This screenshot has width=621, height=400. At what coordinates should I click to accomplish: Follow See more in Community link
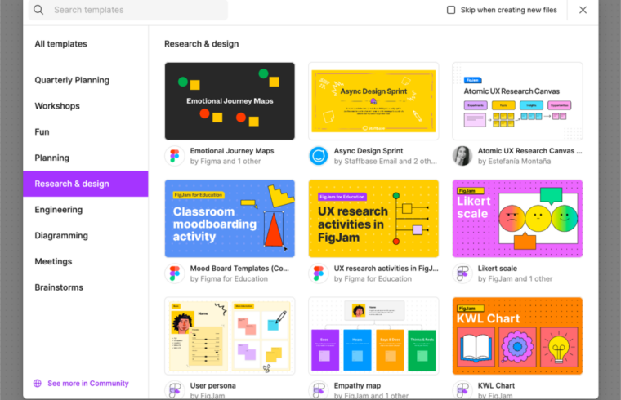[x=88, y=384]
